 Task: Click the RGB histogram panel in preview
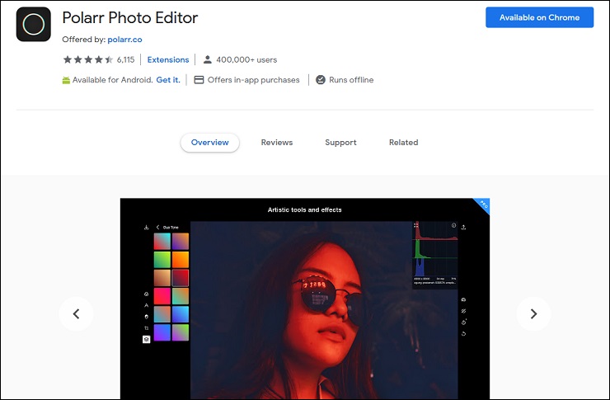click(x=435, y=255)
